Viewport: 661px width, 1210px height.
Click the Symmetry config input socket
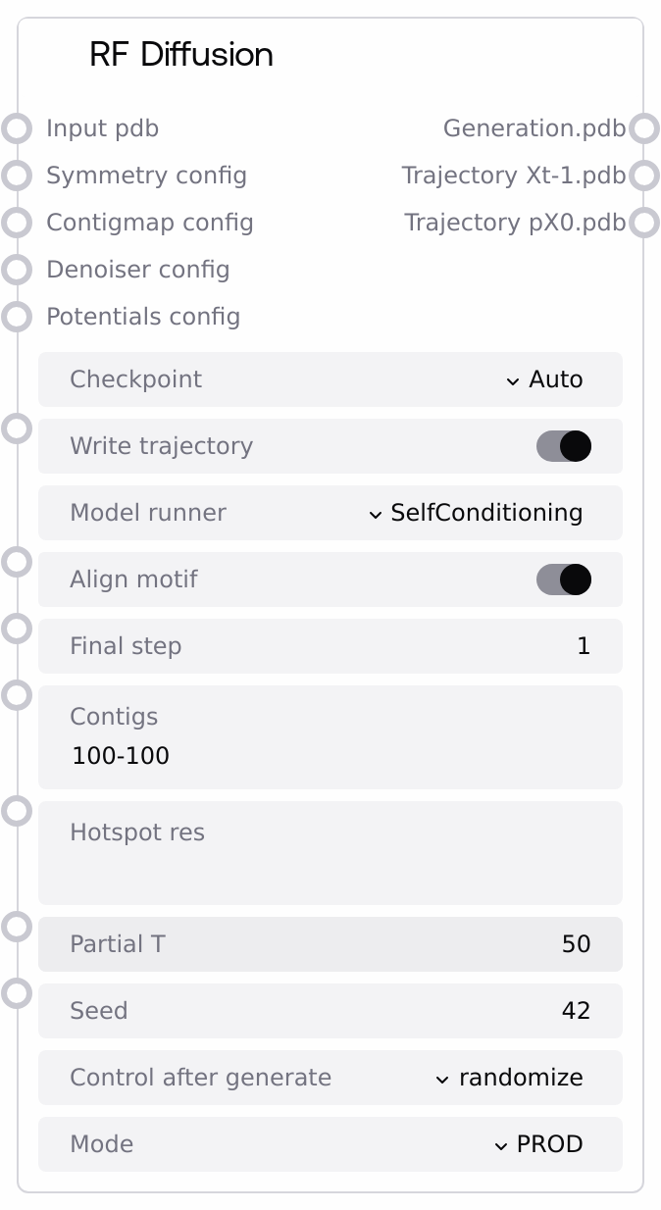coord(17,176)
